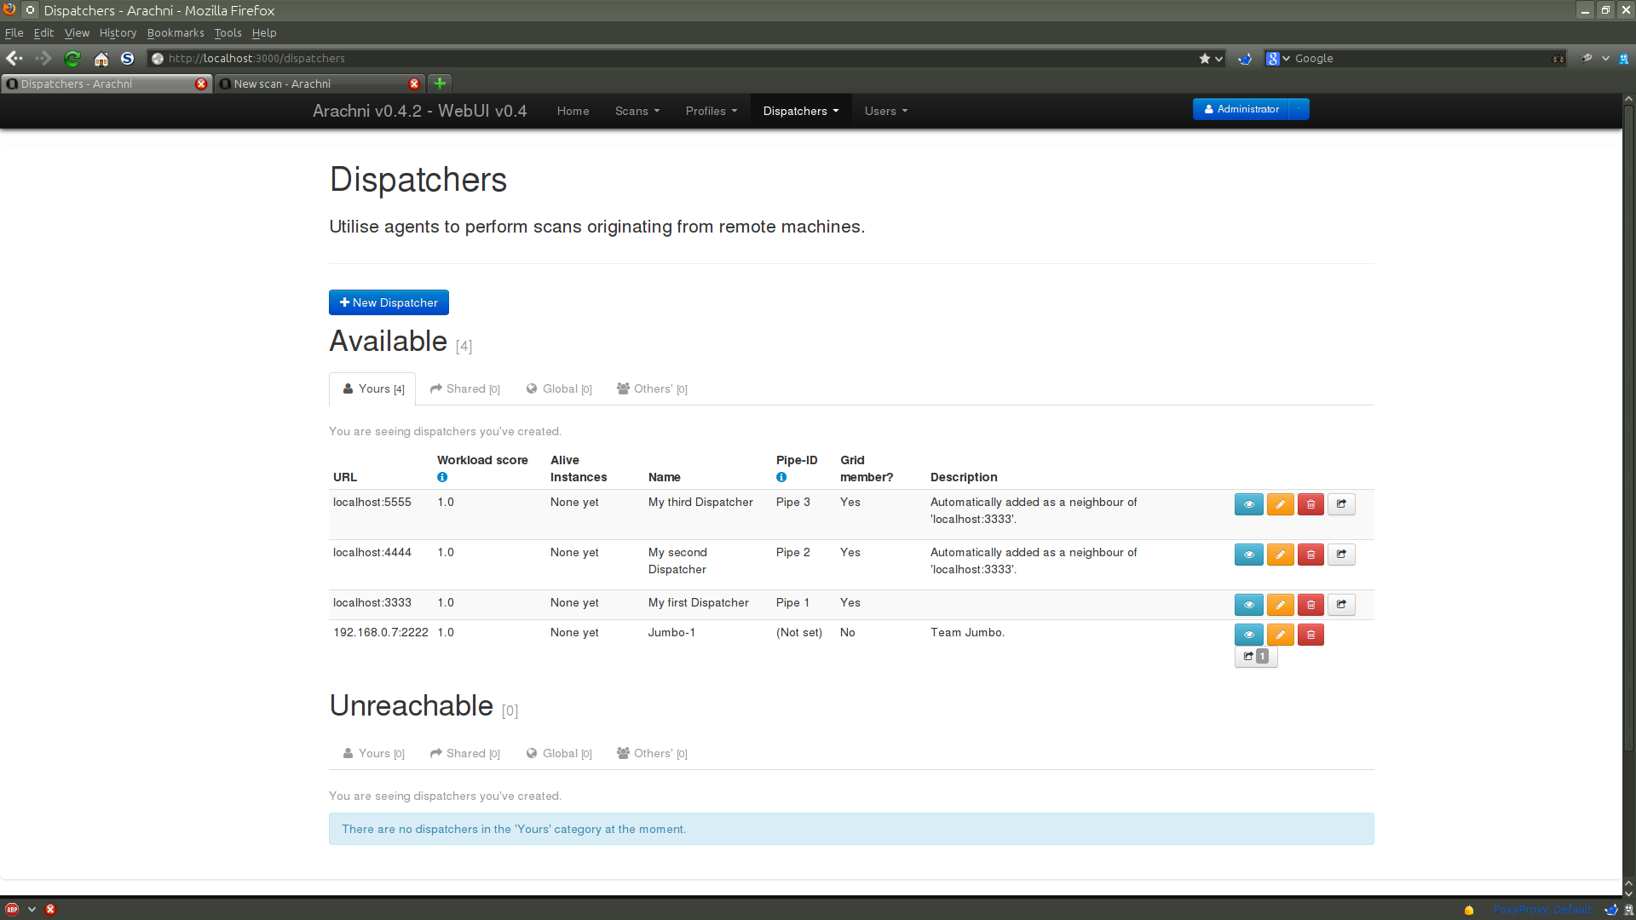Click the New Dispatcher button
The height and width of the screenshot is (920, 1636).
(389, 302)
